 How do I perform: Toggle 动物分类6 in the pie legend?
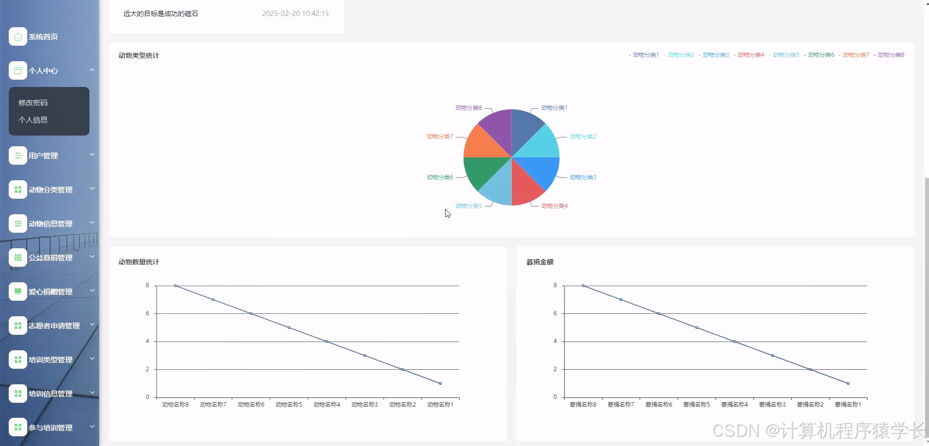click(819, 55)
